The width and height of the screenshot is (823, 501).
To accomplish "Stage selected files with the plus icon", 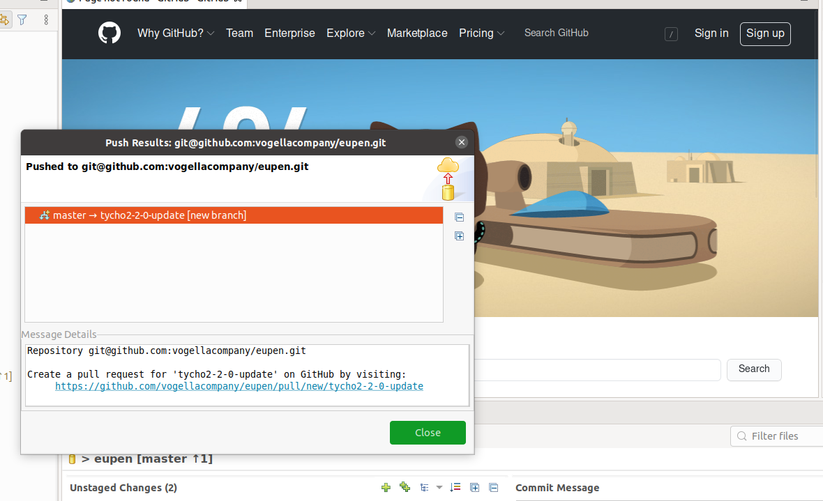I will pyautogui.click(x=386, y=487).
